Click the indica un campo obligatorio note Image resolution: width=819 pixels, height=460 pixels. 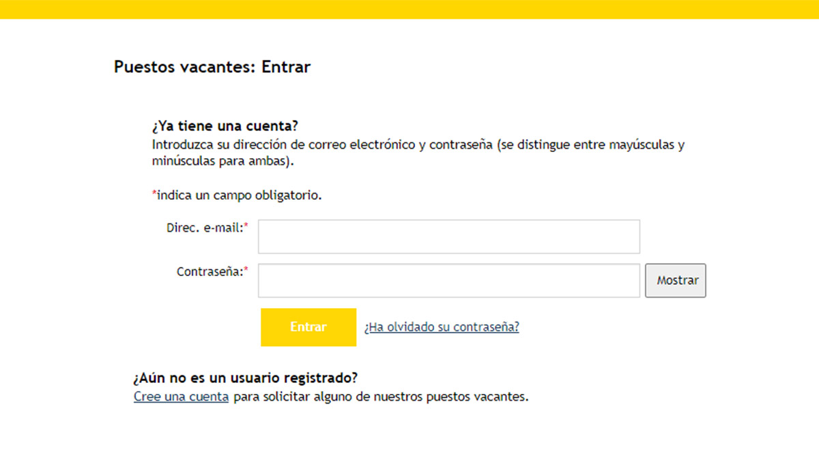[x=239, y=196]
